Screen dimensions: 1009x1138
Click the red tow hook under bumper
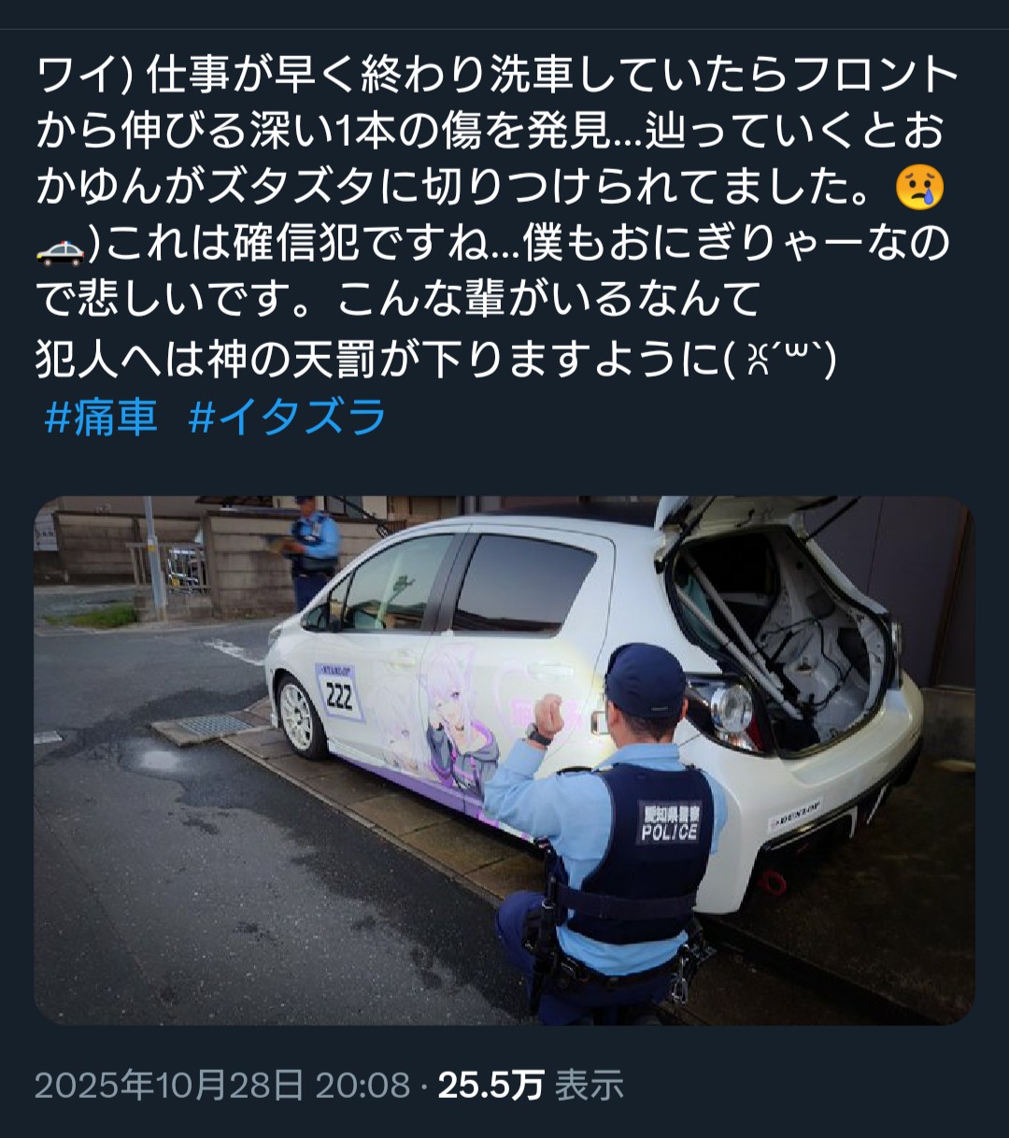pyautogui.click(x=773, y=880)
